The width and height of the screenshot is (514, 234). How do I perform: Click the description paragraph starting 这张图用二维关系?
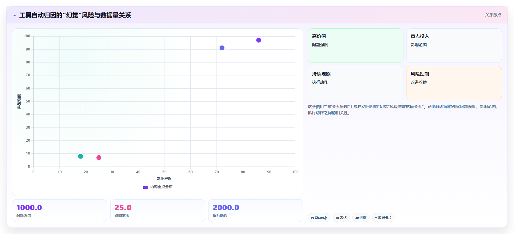pyautogui.click(x=403, y=110)
